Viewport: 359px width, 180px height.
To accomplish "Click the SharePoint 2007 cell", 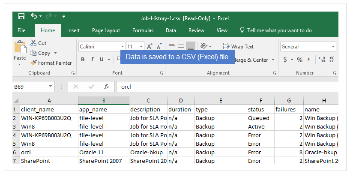I will [x=104, y=161].
